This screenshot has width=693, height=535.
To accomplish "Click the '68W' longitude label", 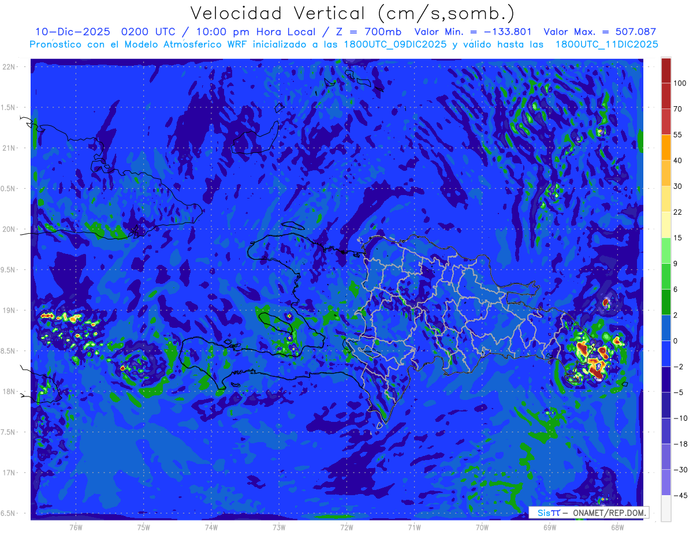I will tap(617, 527).
